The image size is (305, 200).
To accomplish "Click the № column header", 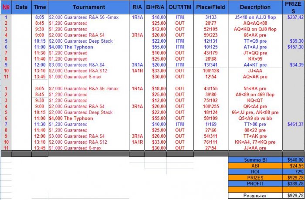I will (6, 7).
